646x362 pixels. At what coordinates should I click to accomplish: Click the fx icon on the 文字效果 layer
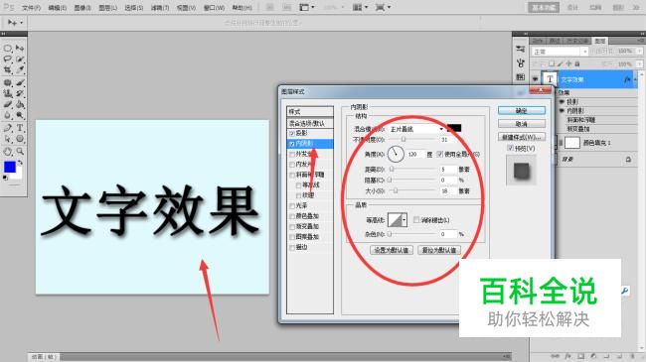pos(627,79)
